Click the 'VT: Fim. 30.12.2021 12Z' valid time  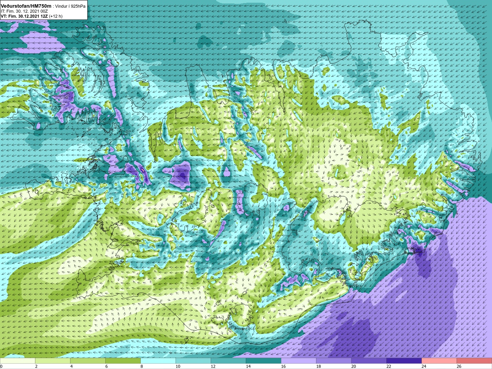24,17
